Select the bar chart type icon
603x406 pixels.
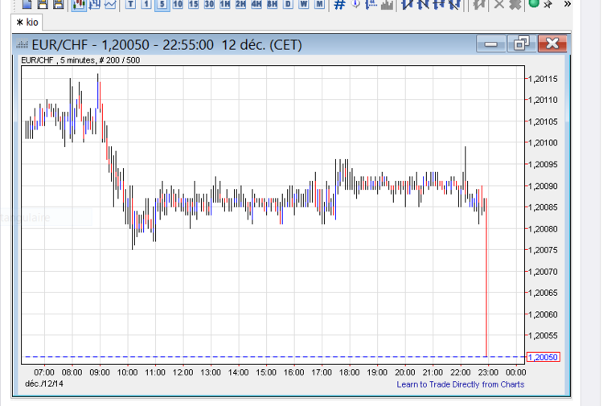click(95, 5)
